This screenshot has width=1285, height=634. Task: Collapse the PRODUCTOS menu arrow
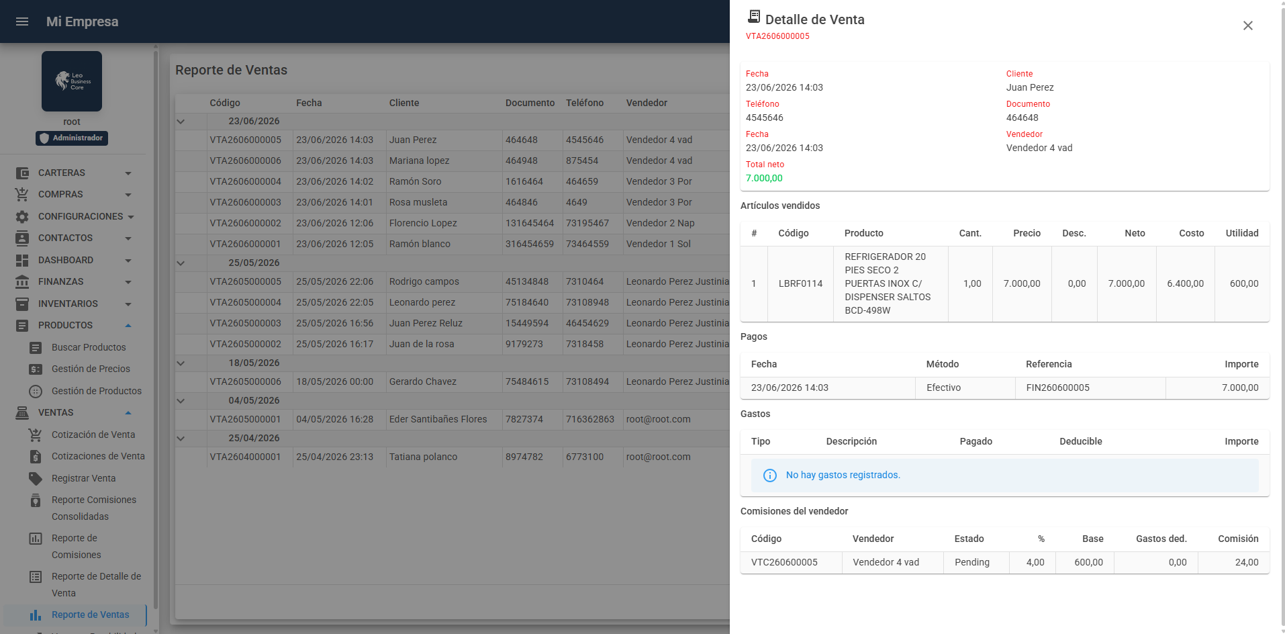128,326
